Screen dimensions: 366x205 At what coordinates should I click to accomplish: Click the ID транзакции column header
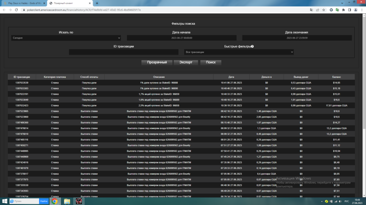(22, 77)
